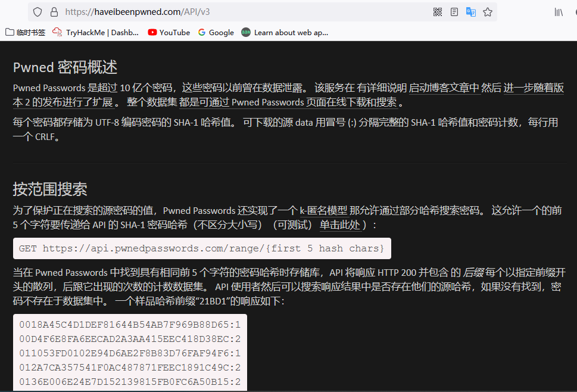Click hash line 011053FD0102E94D6AE2F8B83D76FAF94F6:1
This screenshot has width=577, height=392.
click(130, 353)
